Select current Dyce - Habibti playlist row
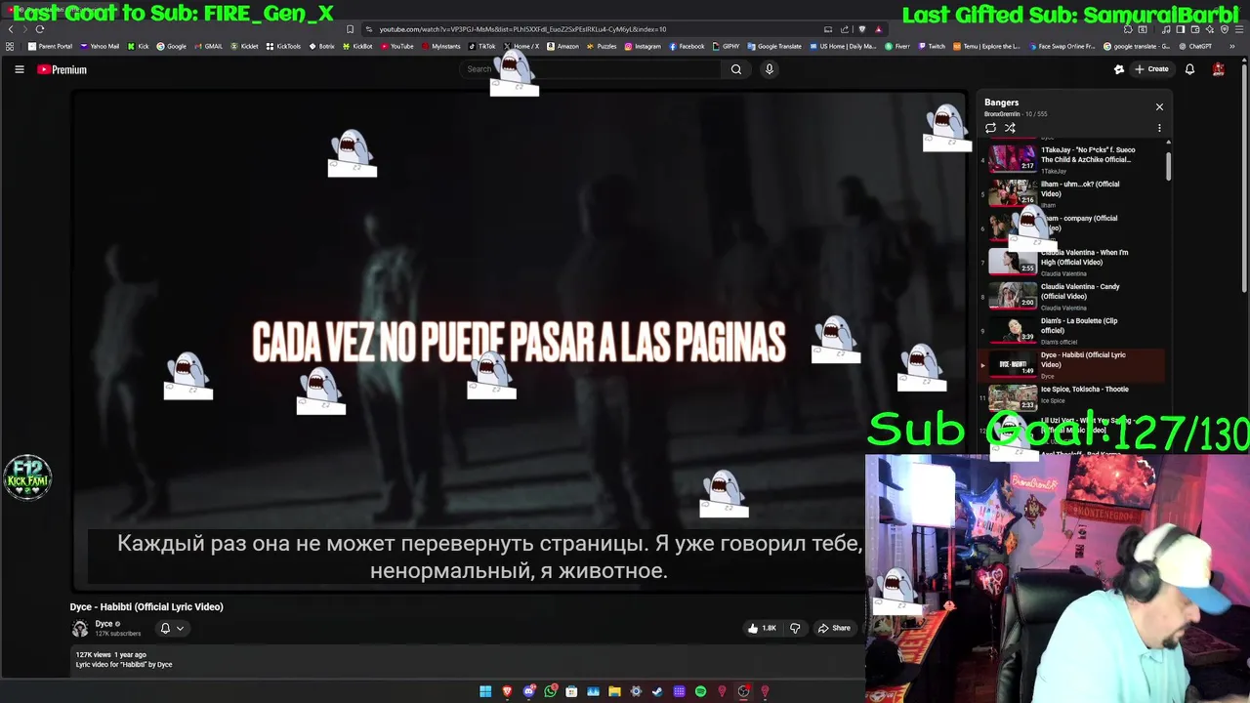Viewport: 1250px width, 703px height. [x=1071, y=364]
